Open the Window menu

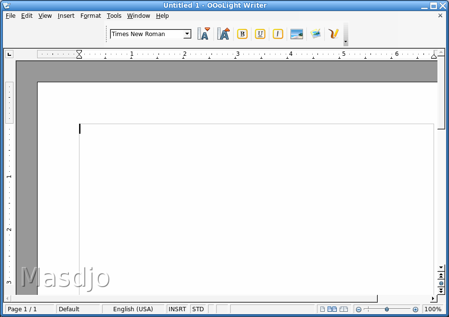[139, 16]
